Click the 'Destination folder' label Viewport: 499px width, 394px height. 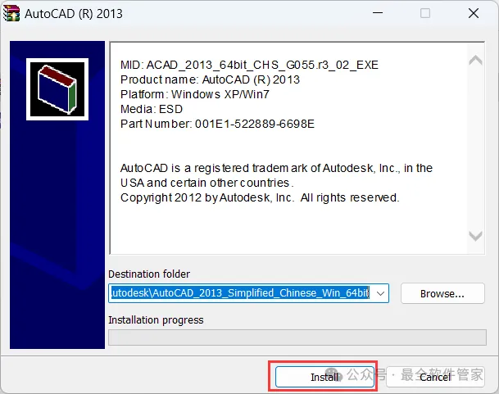149,274
